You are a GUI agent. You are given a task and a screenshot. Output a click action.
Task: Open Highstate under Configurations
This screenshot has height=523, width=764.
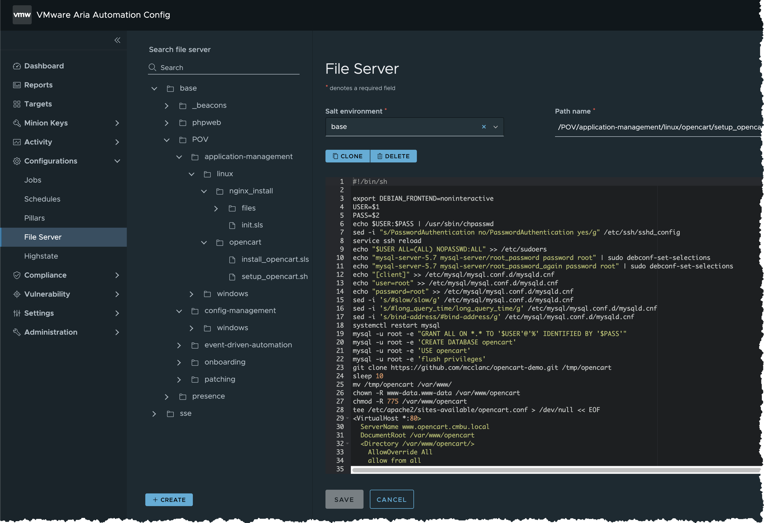tap(41, 256)
